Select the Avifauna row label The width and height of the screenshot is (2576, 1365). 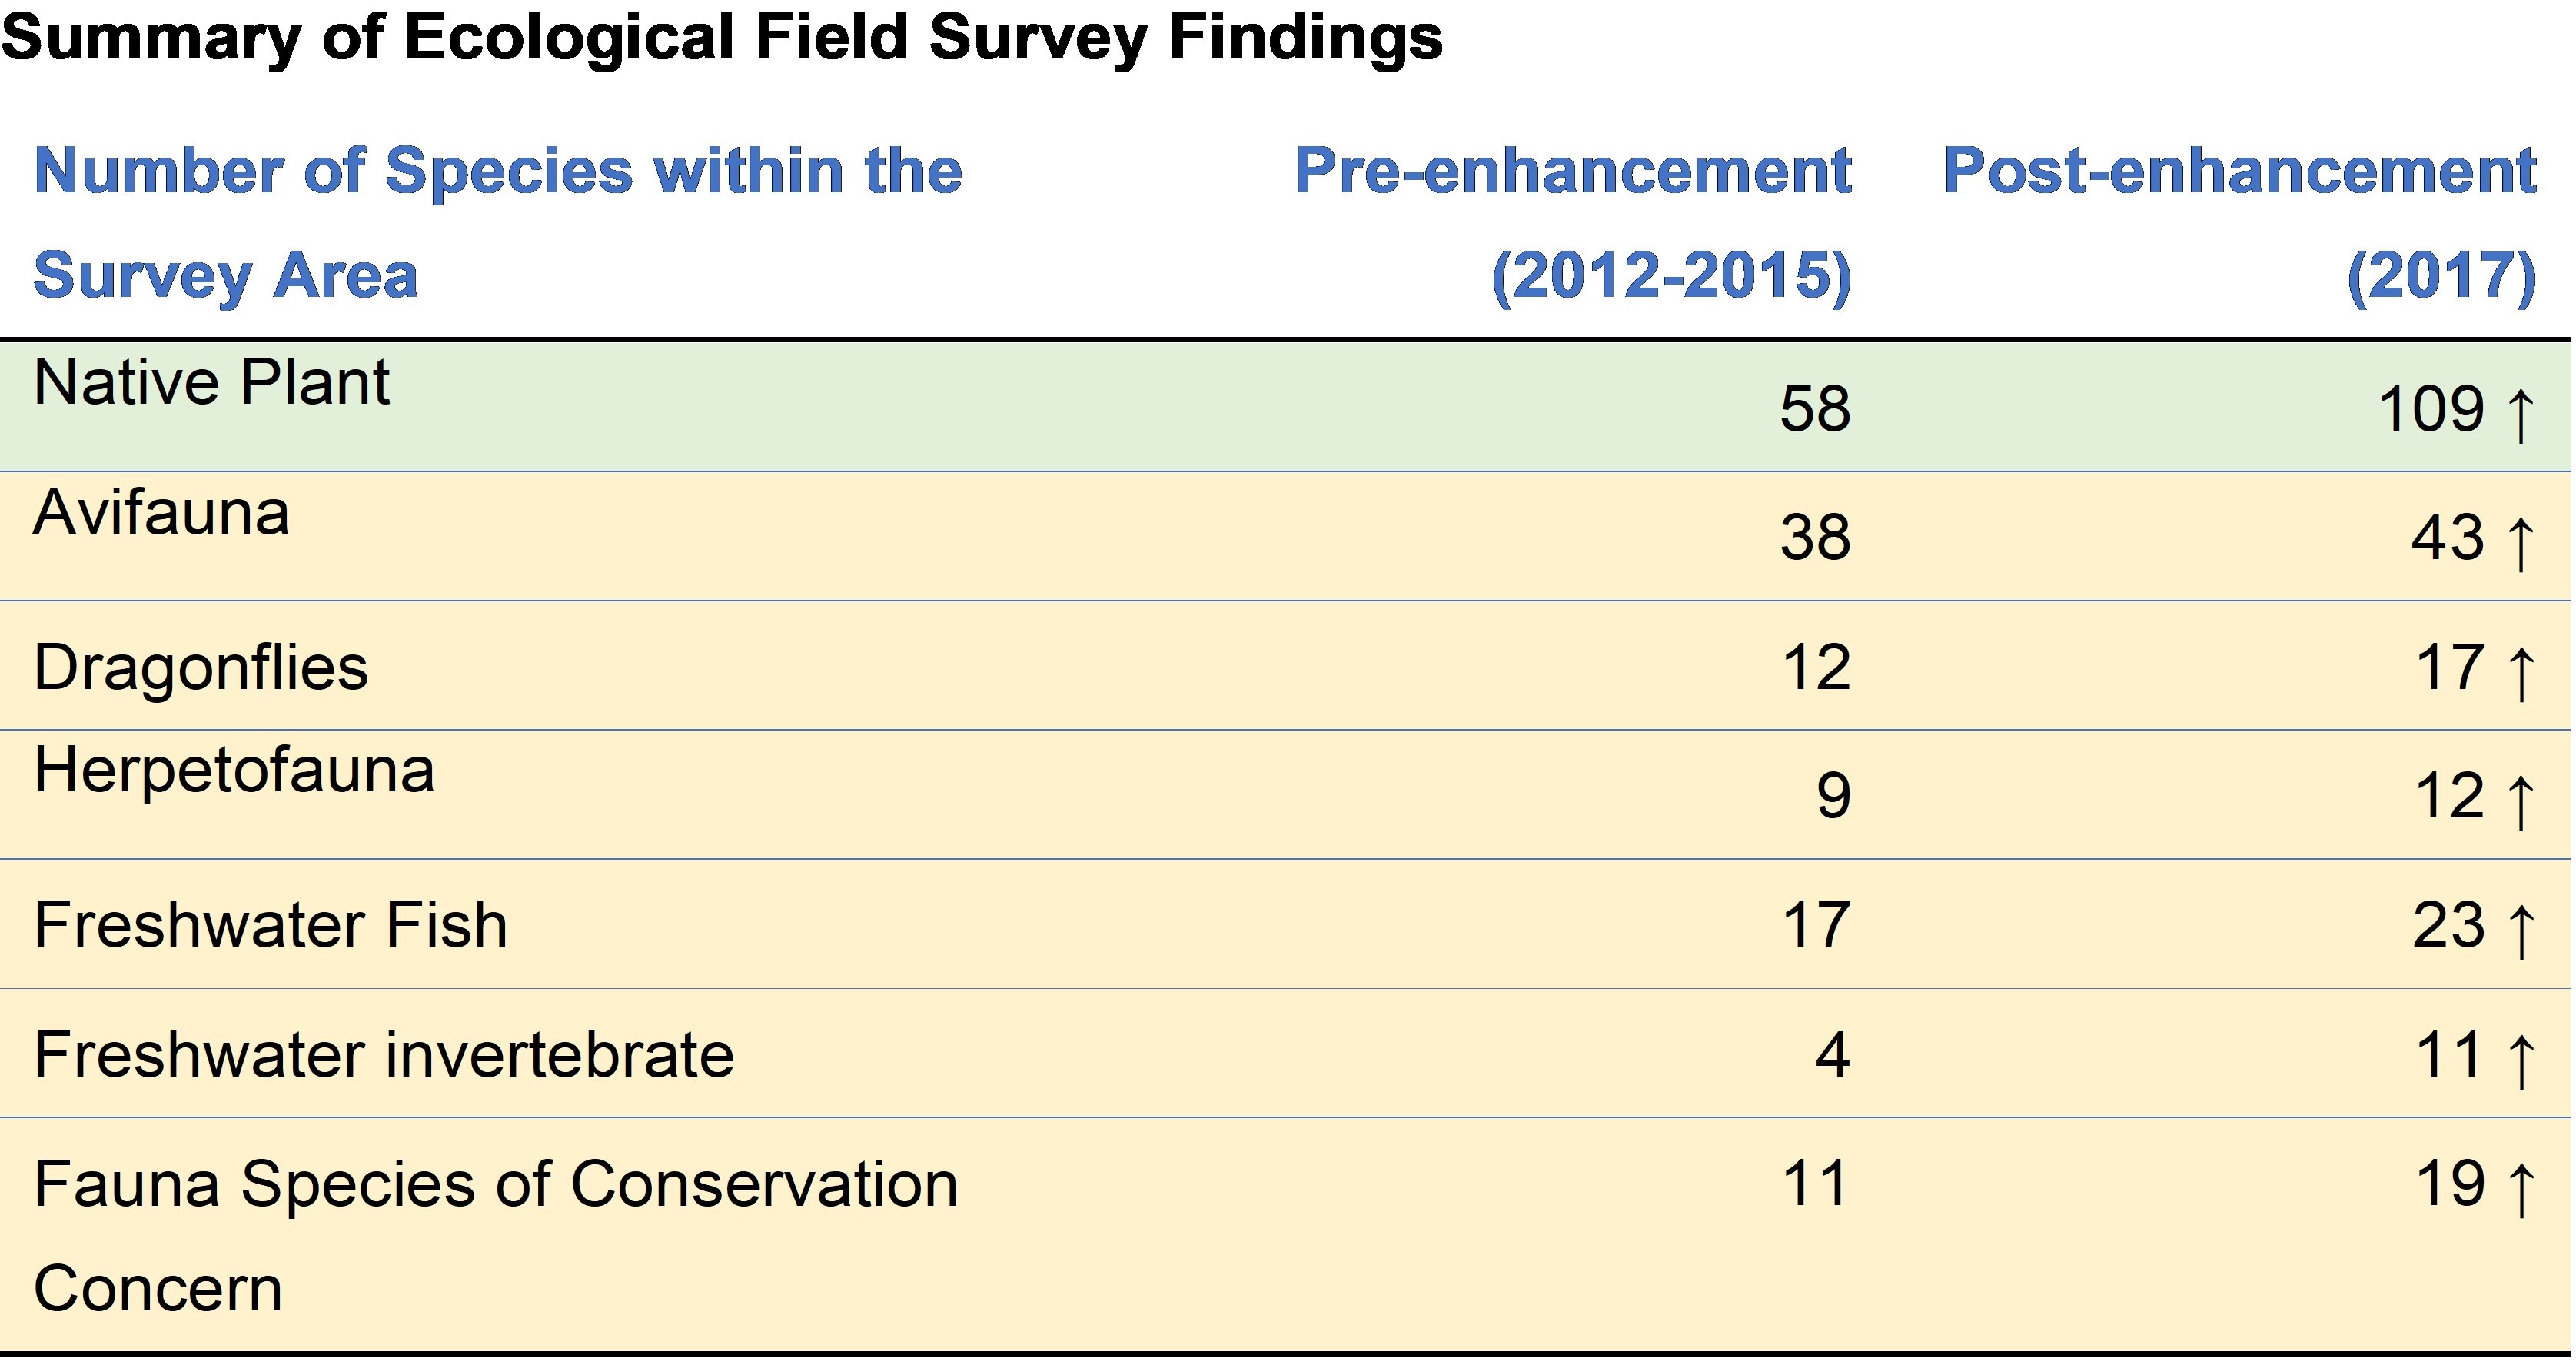coord(161,512)
